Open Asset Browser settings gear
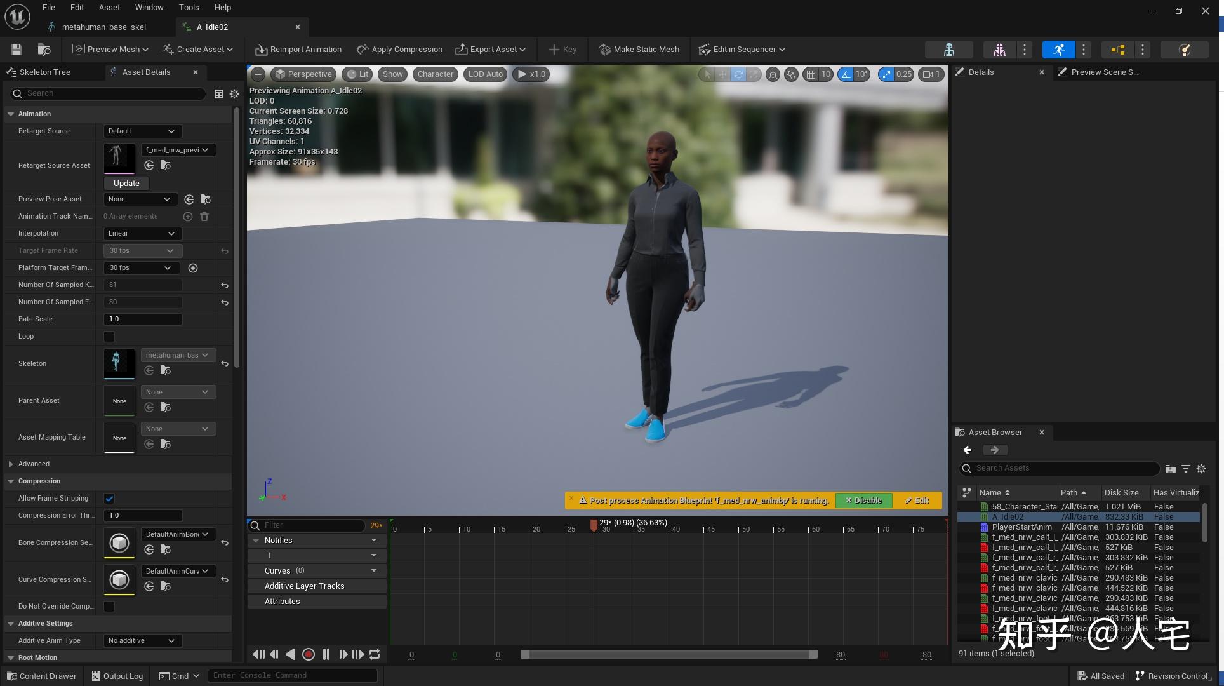The height and width of the screenshot is (686, 1224). [1201, 469]
